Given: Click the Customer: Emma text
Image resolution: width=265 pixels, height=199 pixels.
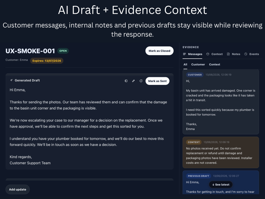Looking at the screenshot, I should click(16, 60).
